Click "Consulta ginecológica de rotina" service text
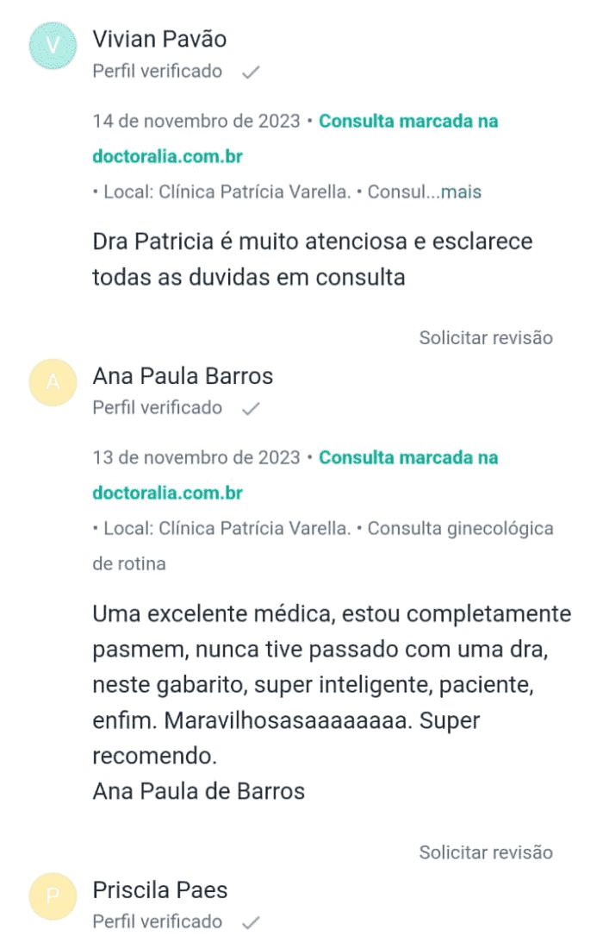The width and height of the screenshot is (603, 949). 460,529
